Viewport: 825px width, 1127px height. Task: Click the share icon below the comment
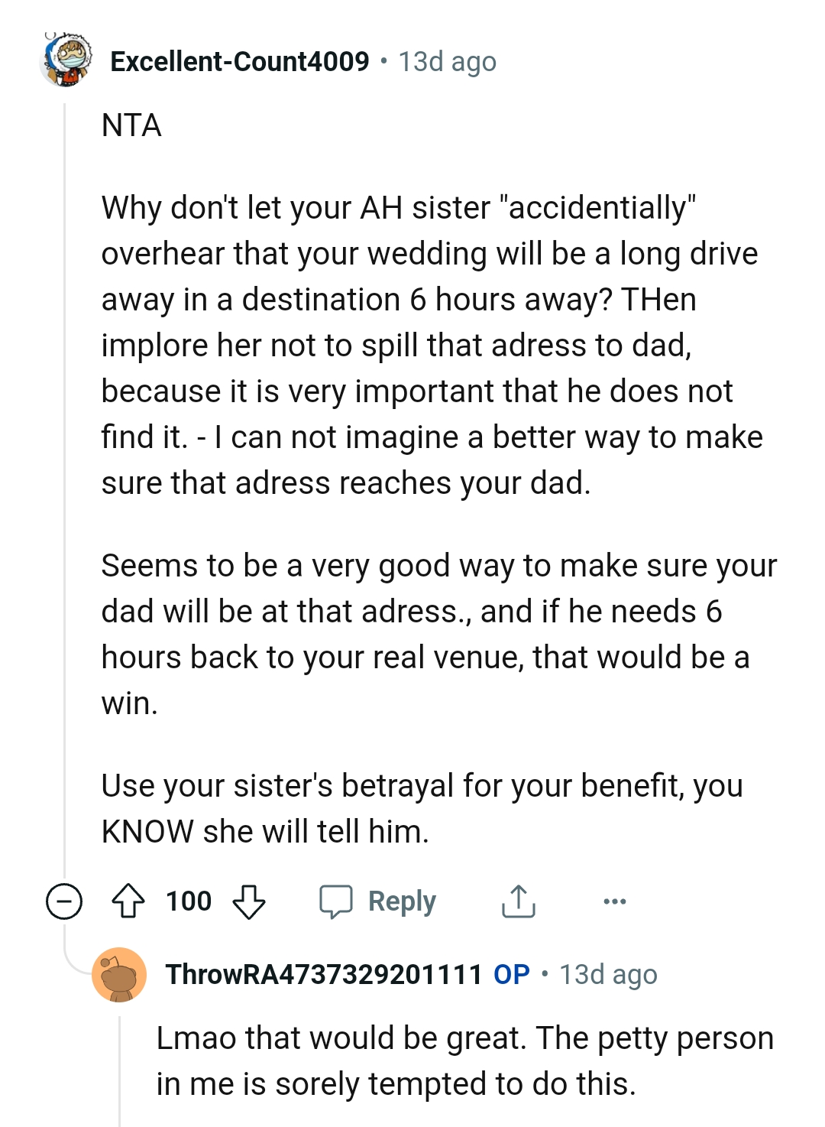tap(517, 901)
